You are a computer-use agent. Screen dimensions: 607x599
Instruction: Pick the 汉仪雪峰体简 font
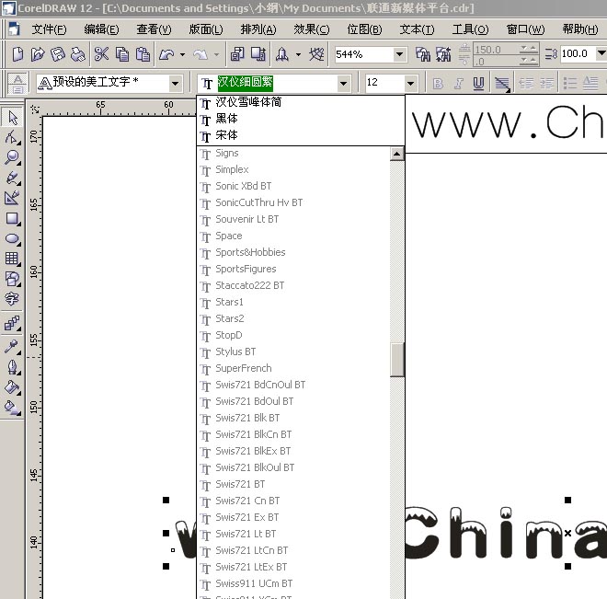click(x=301, y=102)
